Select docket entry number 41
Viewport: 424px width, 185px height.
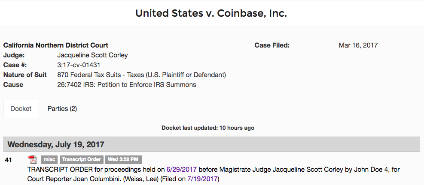(x=8, y=160)
